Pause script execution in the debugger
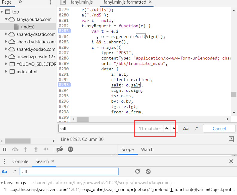Screen dimensions: 237x195 pyautogui.click(x=4, y=149)
